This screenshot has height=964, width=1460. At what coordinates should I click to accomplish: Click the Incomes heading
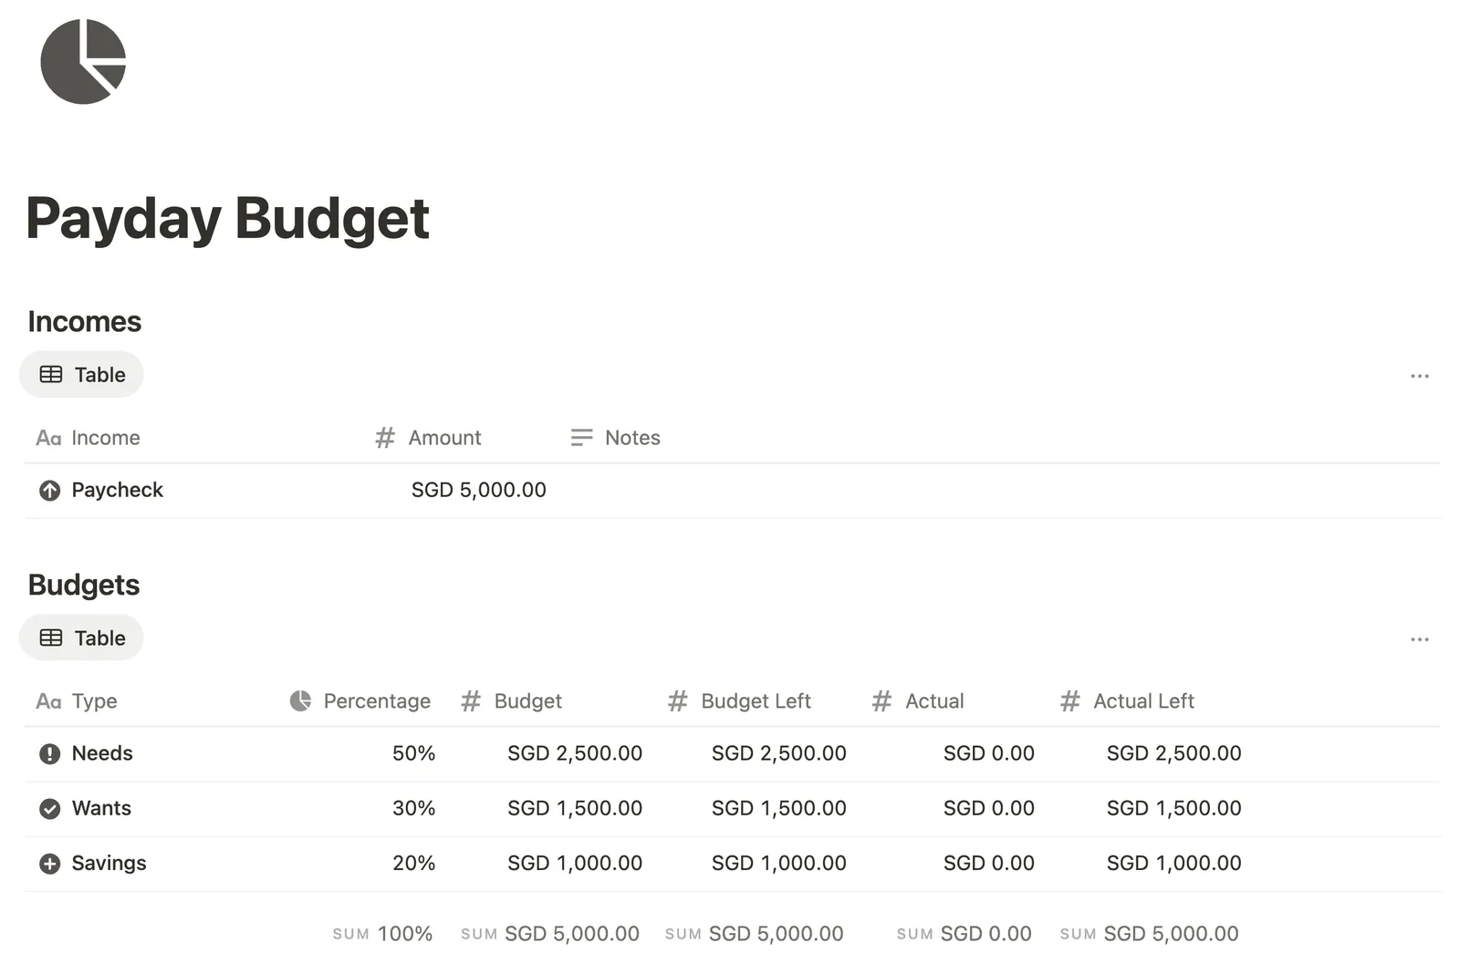click(84, 322)
